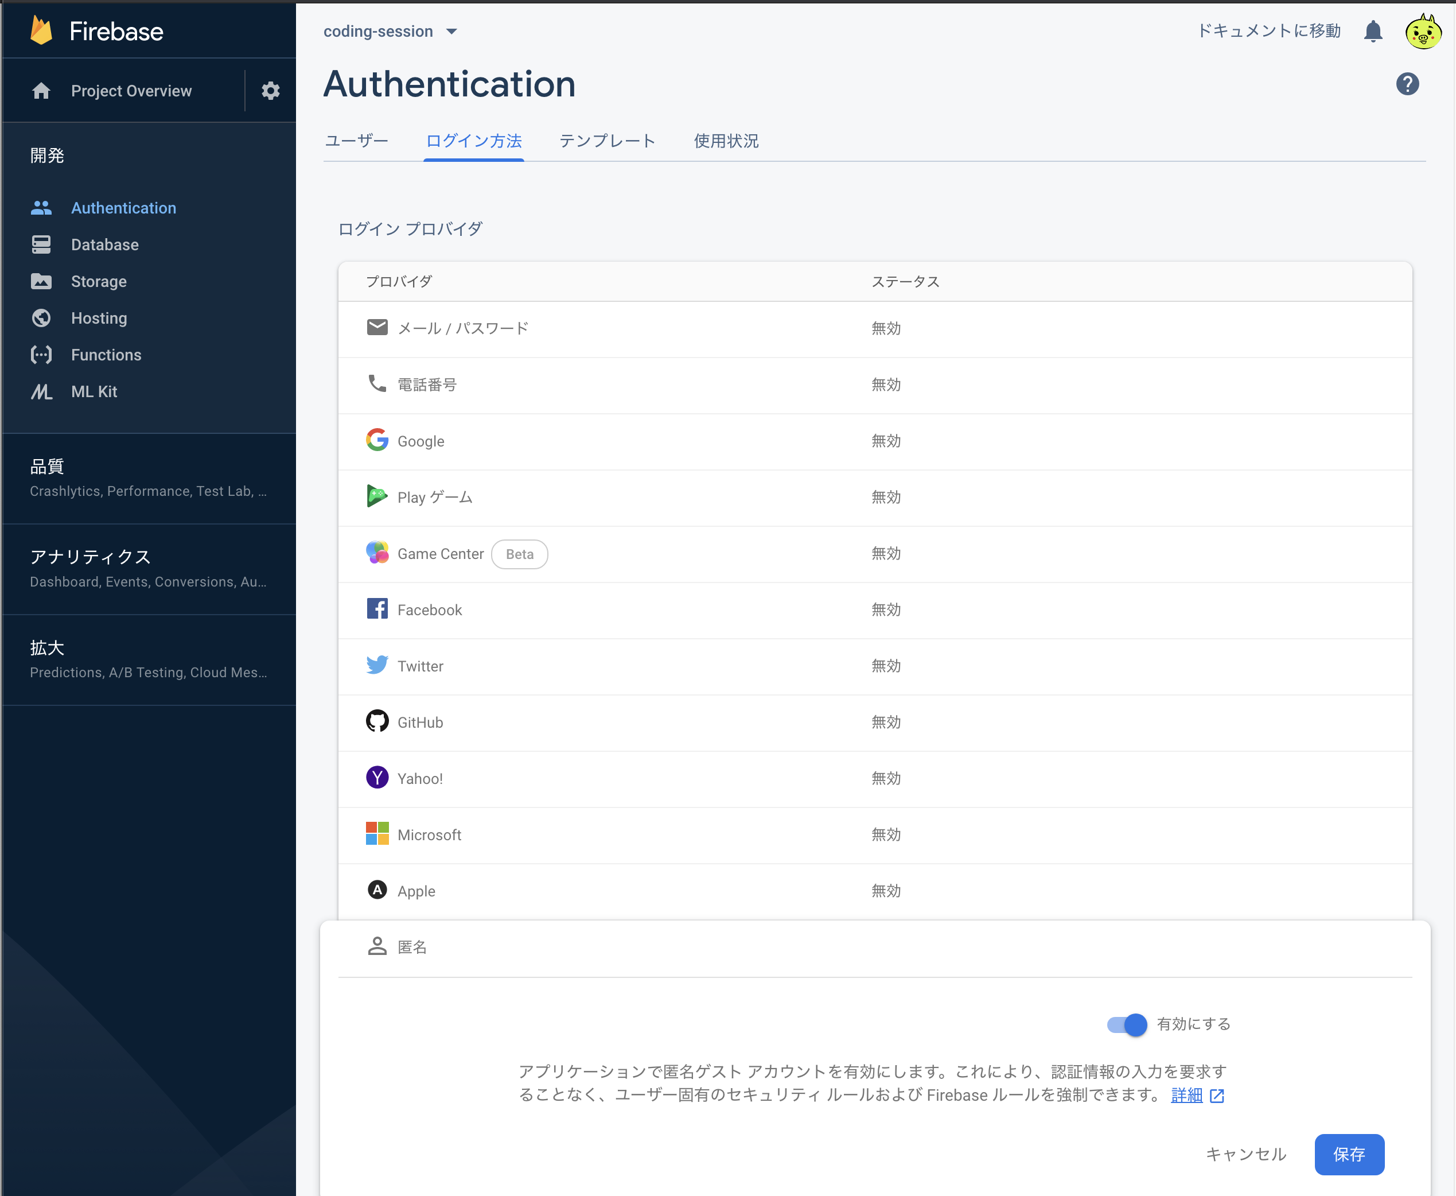Click the Twitter bird icon
The width and height of the screenshot is (1456, 1196).
coord(377,665)
